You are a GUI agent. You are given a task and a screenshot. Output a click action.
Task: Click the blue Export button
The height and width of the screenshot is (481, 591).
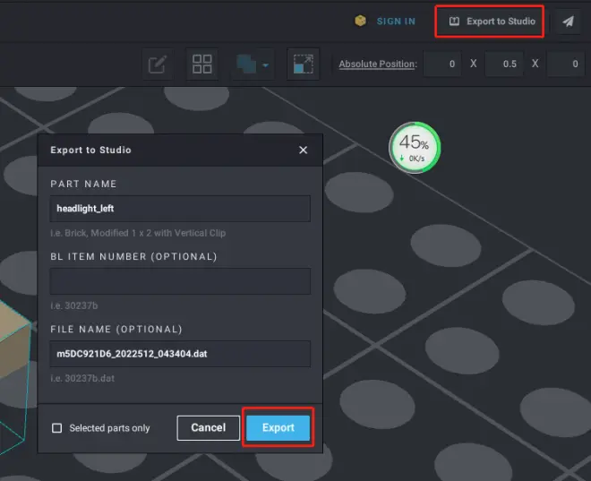pyautogui.click(x=278, y=428)
